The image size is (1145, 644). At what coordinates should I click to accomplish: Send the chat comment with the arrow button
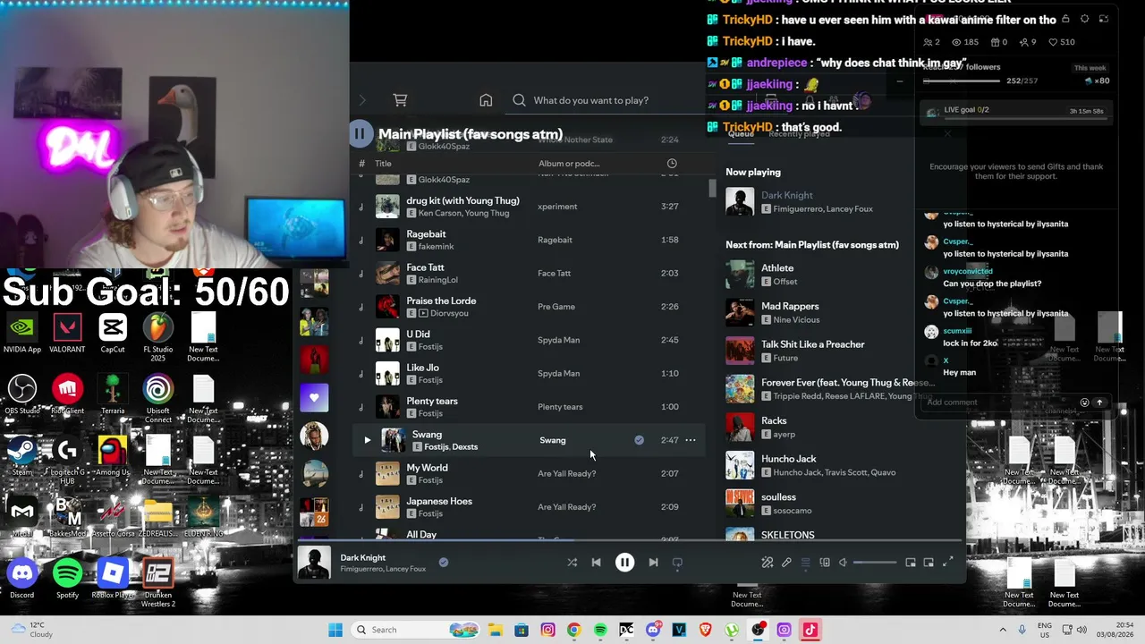pyautogui.click(x=1099, y=402)
